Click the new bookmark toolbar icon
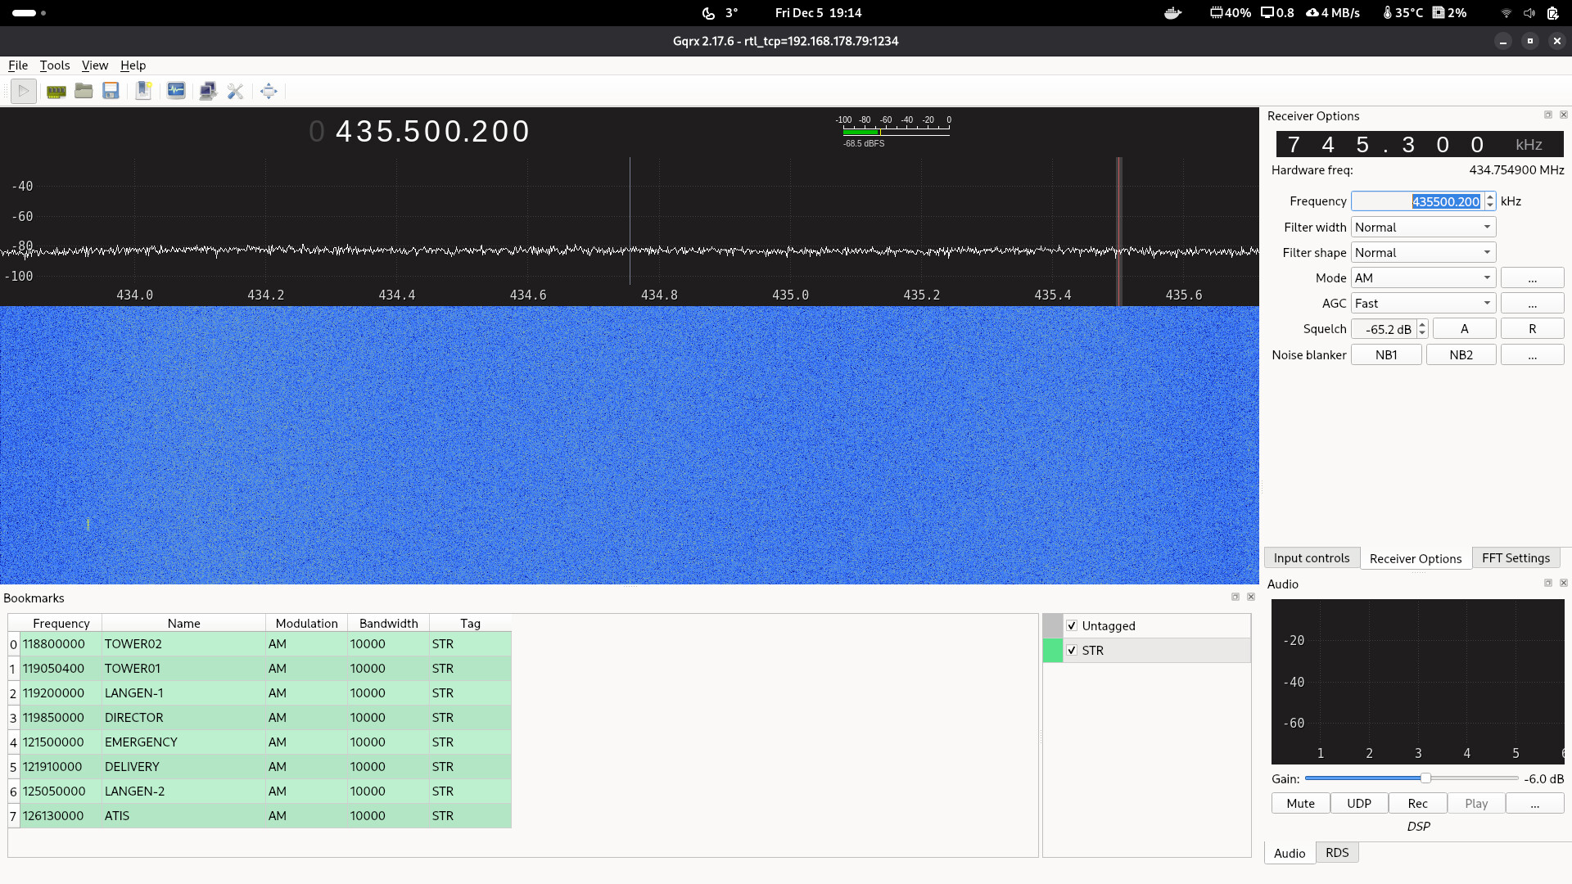Screen dimensions: 1572x884 (143, 91)
